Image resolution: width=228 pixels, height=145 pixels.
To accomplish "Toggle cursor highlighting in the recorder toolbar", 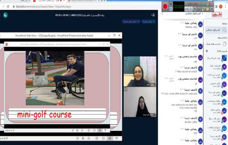I will click(x=199, y=9).
